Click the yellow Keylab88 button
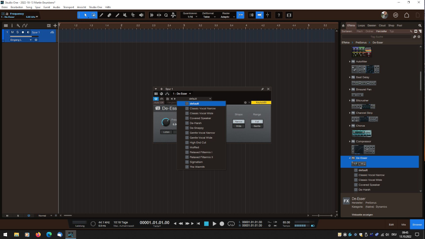425x239 pixels. pos(261,102)
